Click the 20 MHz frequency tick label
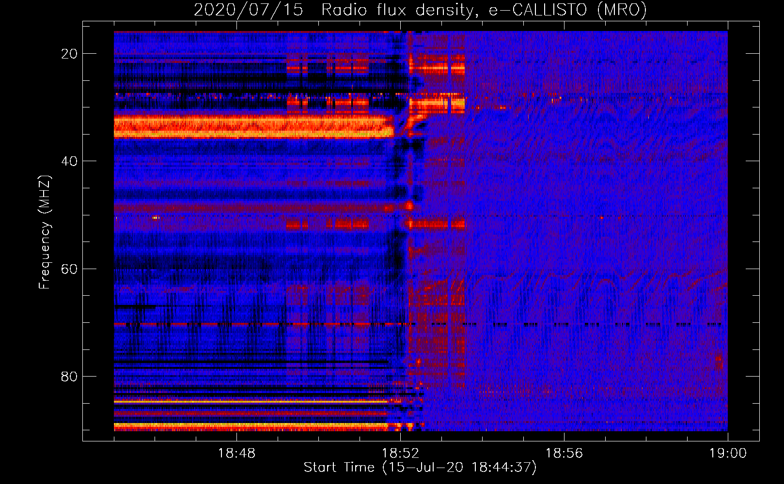784x484 pixels. pos(69,54)
